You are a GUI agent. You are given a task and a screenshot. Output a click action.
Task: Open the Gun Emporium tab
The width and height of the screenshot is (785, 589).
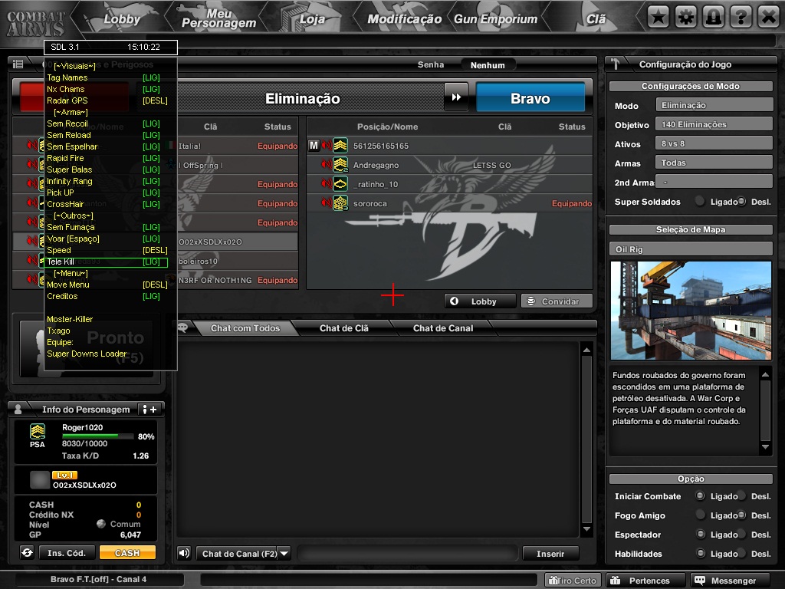coord(495,19)
